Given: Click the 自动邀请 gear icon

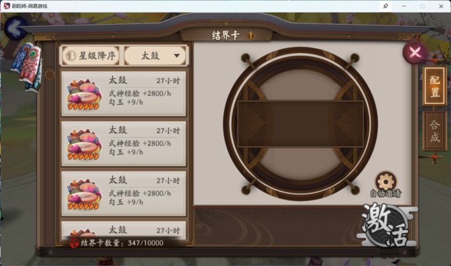Looking at the screenshot, I should (386, 182).
